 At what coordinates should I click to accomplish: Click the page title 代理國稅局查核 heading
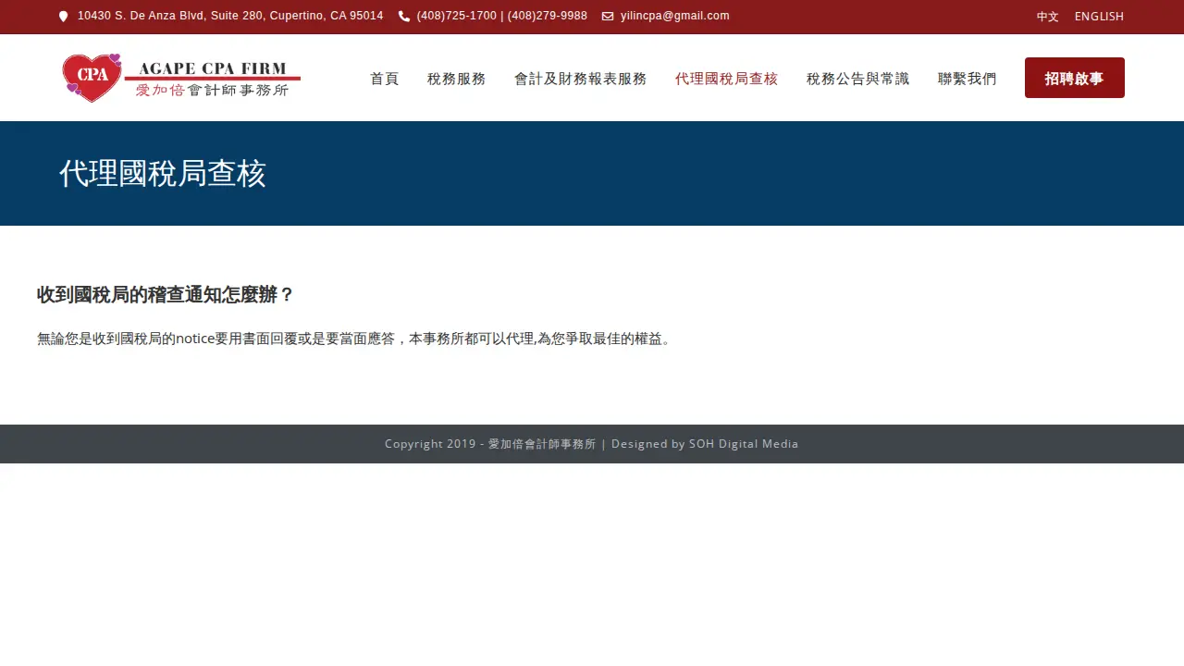pyautogui.click(x=163, y=174)
